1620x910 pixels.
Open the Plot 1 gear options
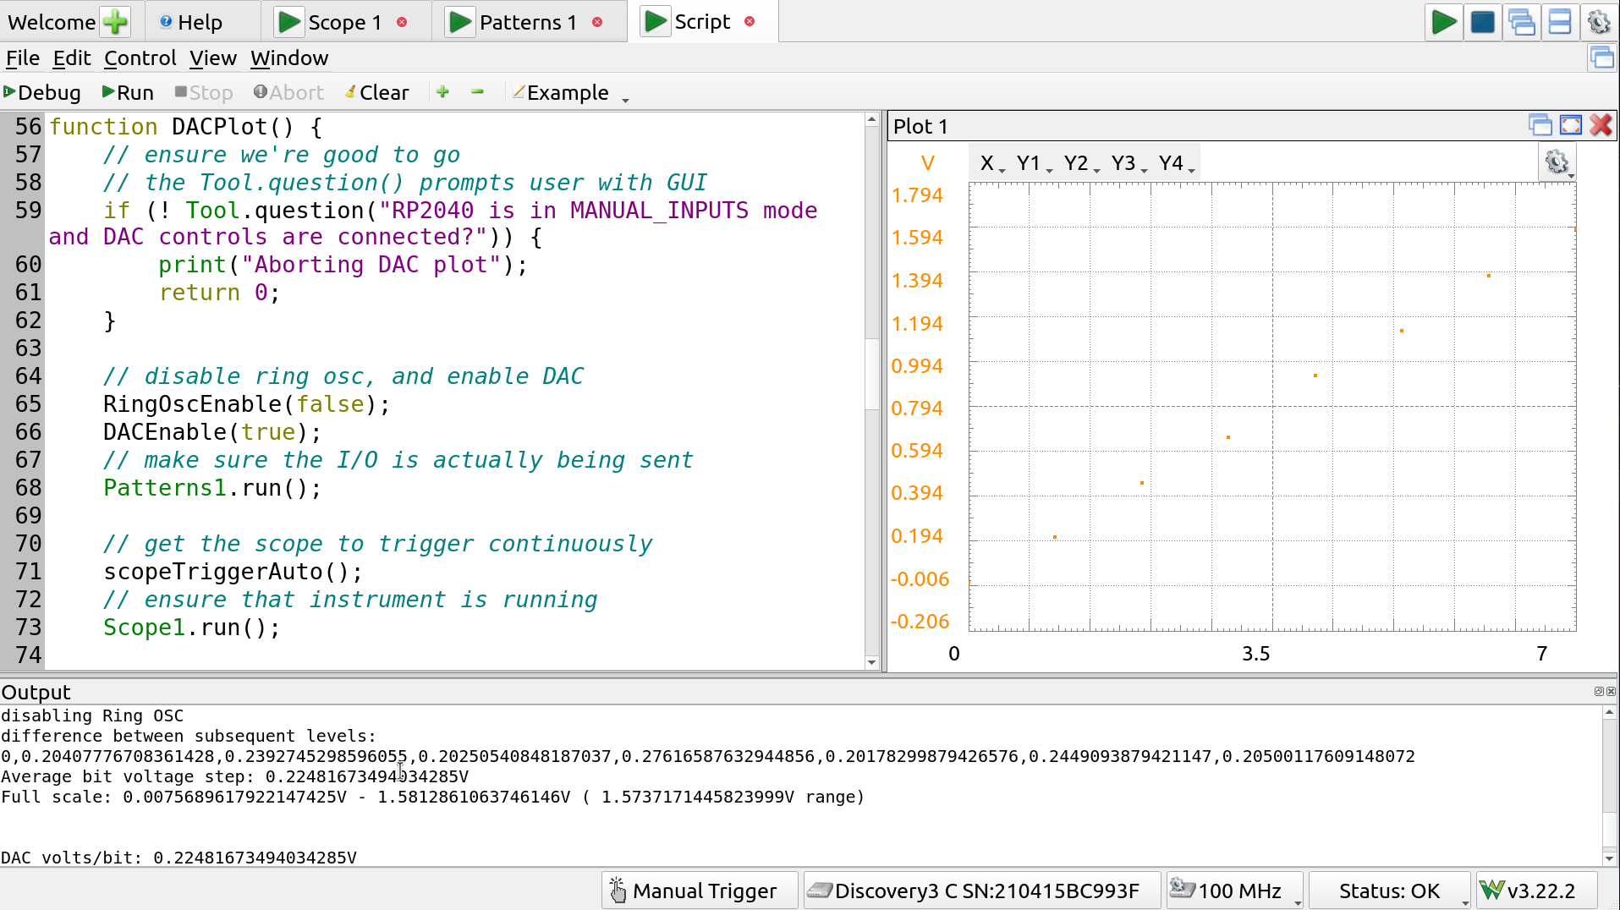coord(1557,162)
